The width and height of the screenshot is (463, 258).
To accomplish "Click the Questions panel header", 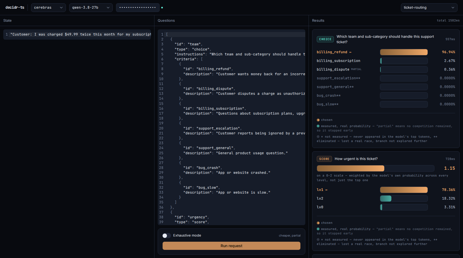I will (166, 21).
